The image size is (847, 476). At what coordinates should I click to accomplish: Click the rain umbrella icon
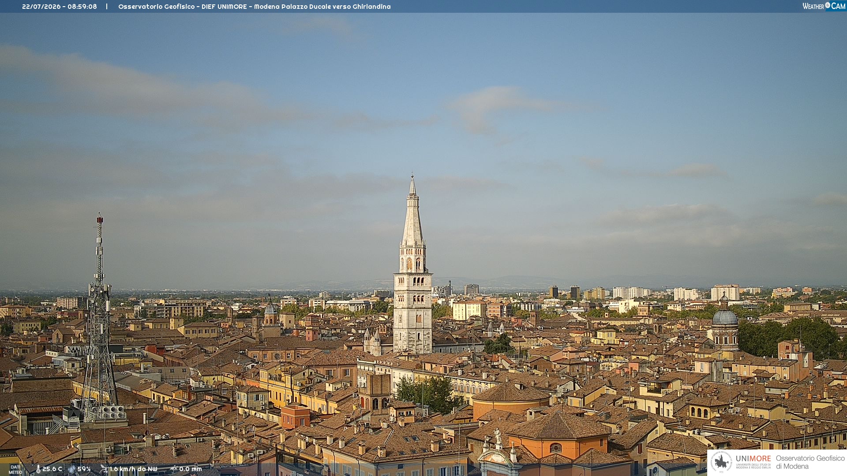click(174, 469)
